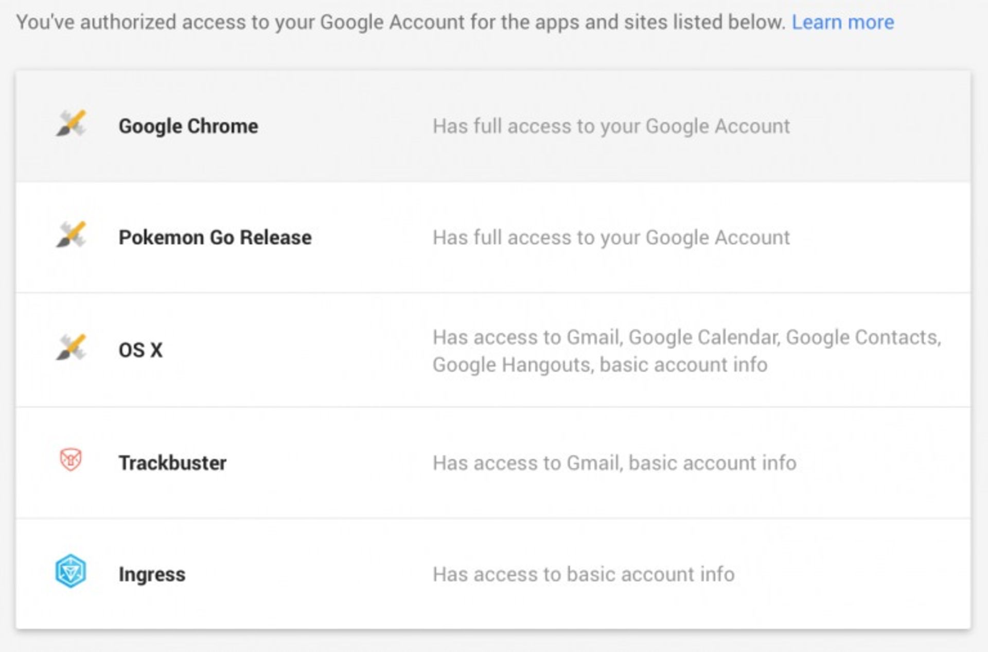
Task: Select the Pokemon Go Release app name
Action: click(x=215, y=238)
